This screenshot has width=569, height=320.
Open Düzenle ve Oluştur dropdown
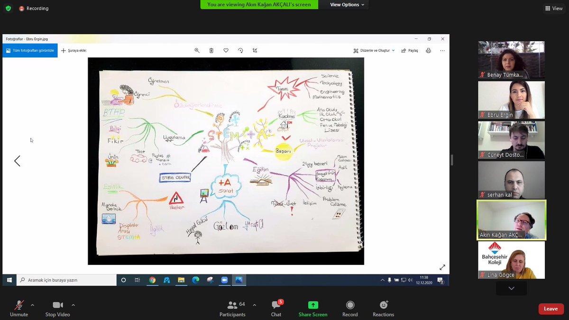(x=374, y=50)
